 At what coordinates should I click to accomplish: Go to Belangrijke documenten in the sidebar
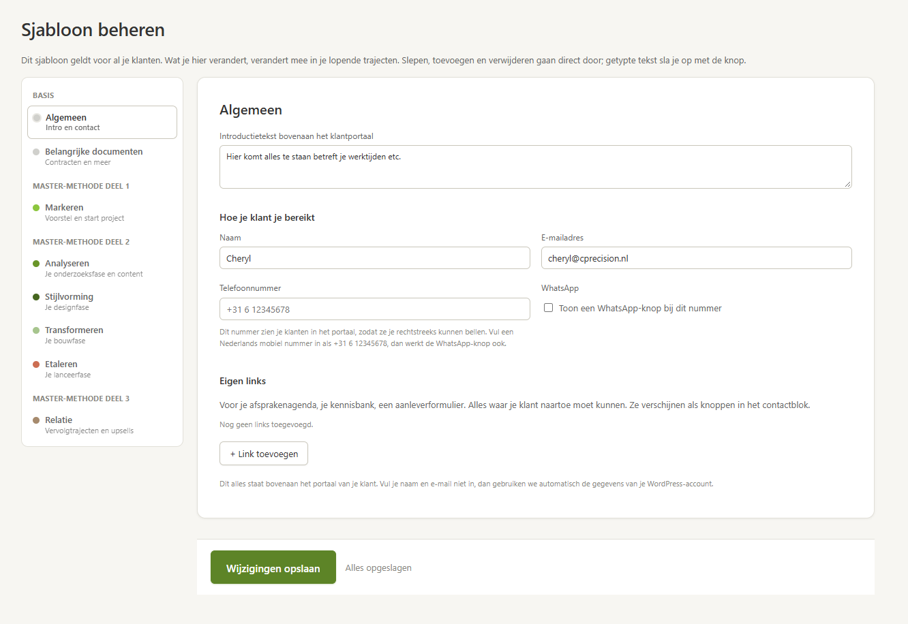point(102,157)
